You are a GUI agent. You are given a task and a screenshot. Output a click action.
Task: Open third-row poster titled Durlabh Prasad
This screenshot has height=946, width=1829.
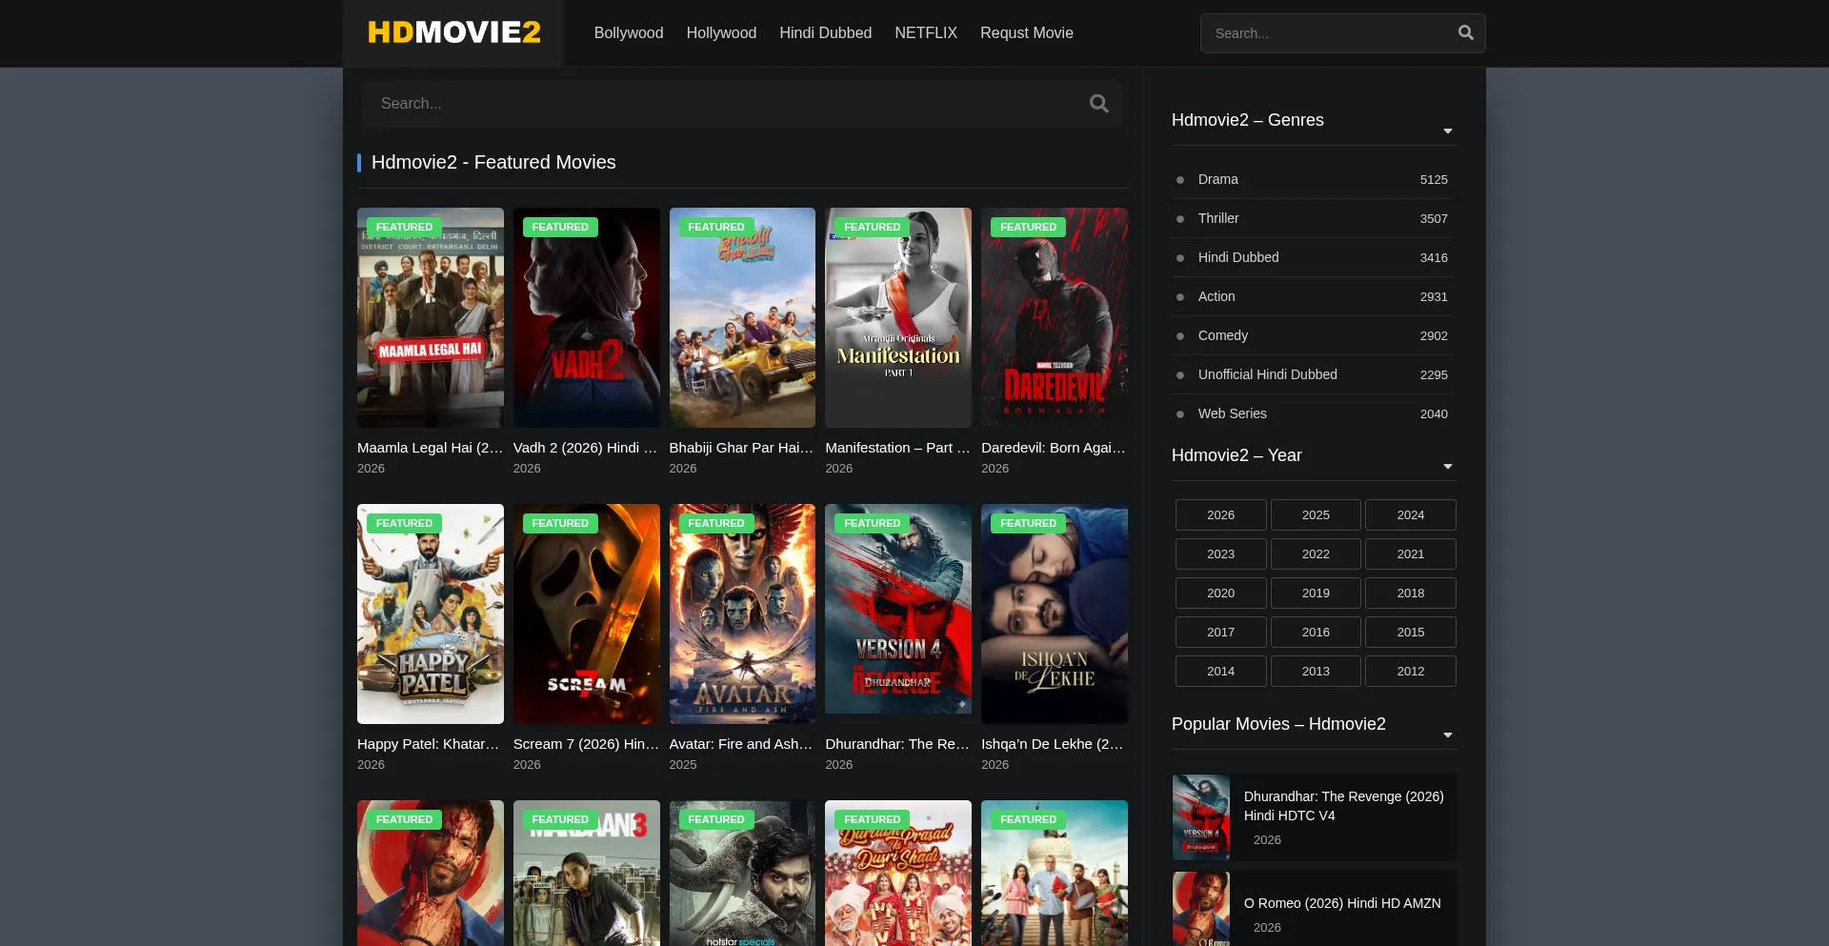click(898, 873)
